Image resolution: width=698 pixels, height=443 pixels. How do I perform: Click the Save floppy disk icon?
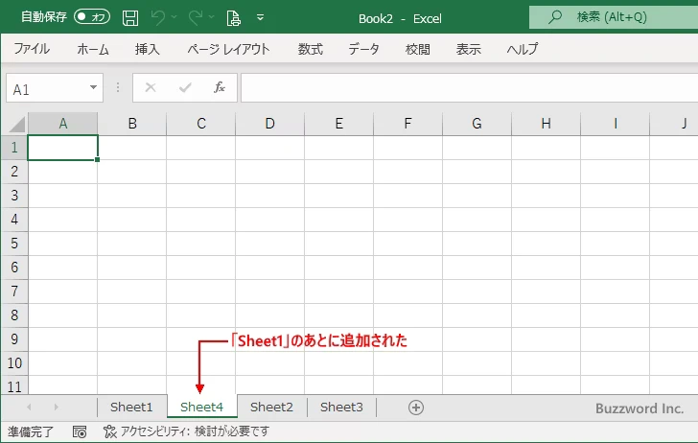[130, 18]
